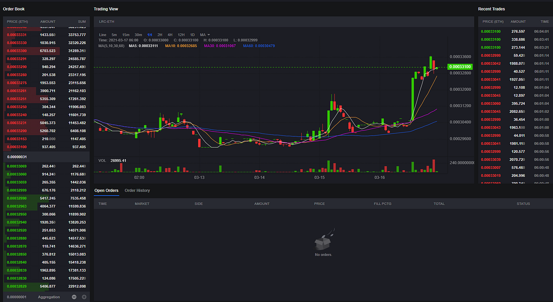Select buy order at price 0.00032870
The image size is (553, 302).
click(47, 246)
